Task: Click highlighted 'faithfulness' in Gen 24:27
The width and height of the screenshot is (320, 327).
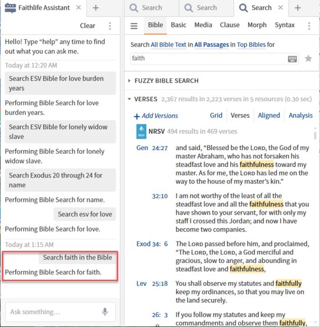Action: point(257,165)
